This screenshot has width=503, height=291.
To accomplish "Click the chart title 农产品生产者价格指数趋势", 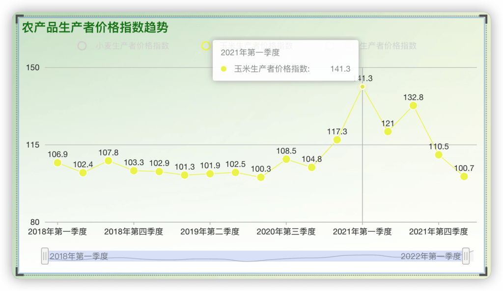I will [95, 27].
